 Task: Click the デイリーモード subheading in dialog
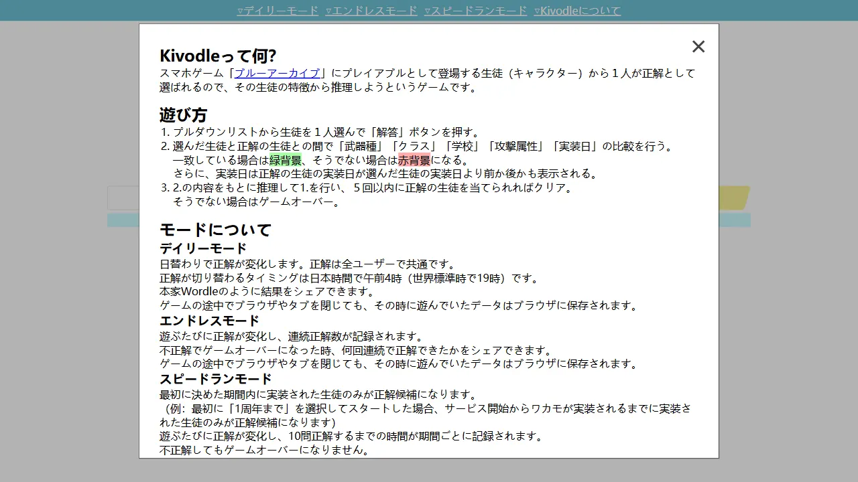click(203, 249)
